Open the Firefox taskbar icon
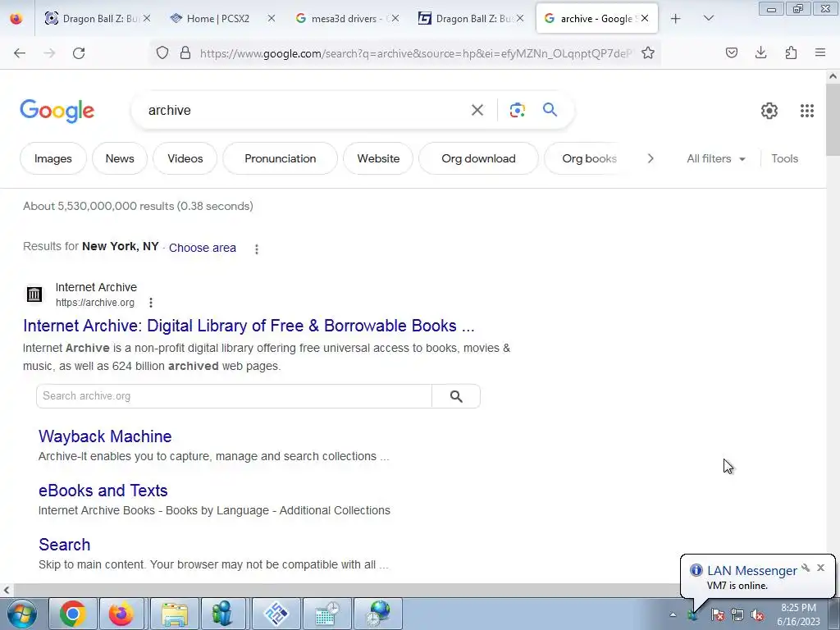Screen dimensions: 840x630 point(123,614)
